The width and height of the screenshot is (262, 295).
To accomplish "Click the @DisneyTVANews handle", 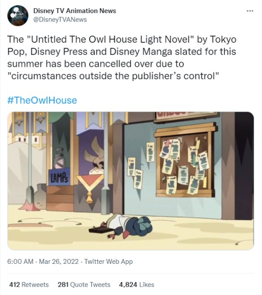I will click(x=60, y=20).
